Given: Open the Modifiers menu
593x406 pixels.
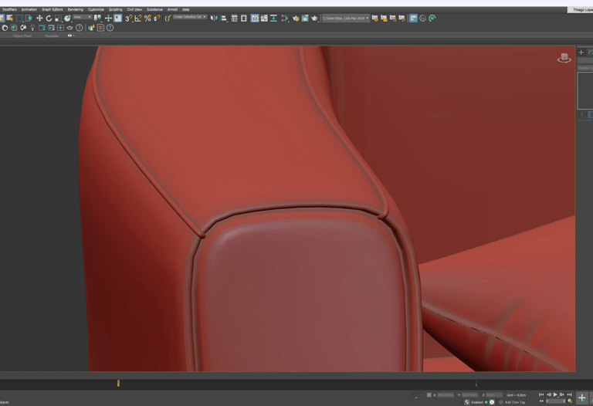Looking at the screenshot, I should pos(9,9).
